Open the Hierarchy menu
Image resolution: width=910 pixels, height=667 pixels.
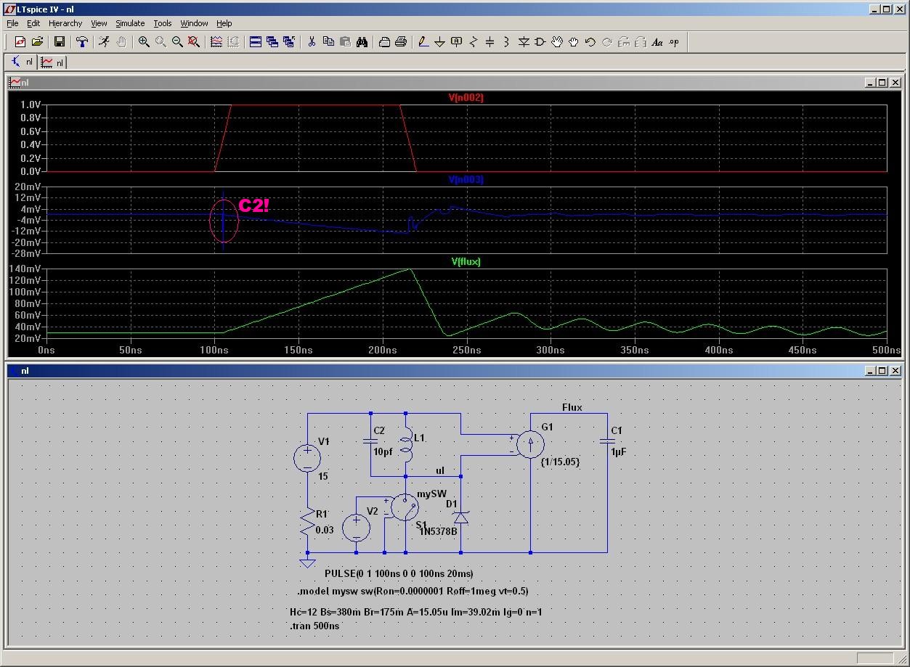pos(65,23)
